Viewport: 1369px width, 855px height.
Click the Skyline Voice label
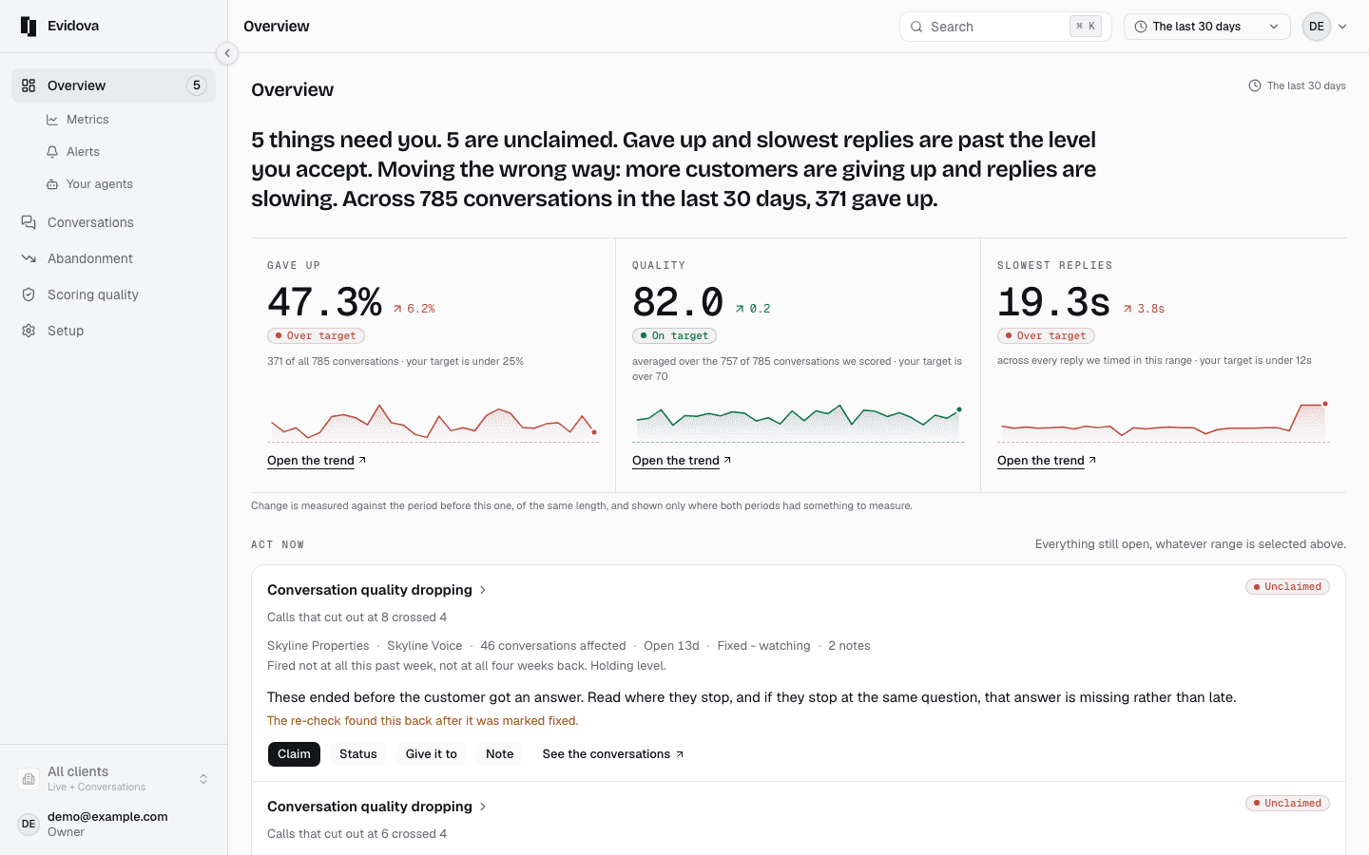pyautogui.click(x=425, y=646)
